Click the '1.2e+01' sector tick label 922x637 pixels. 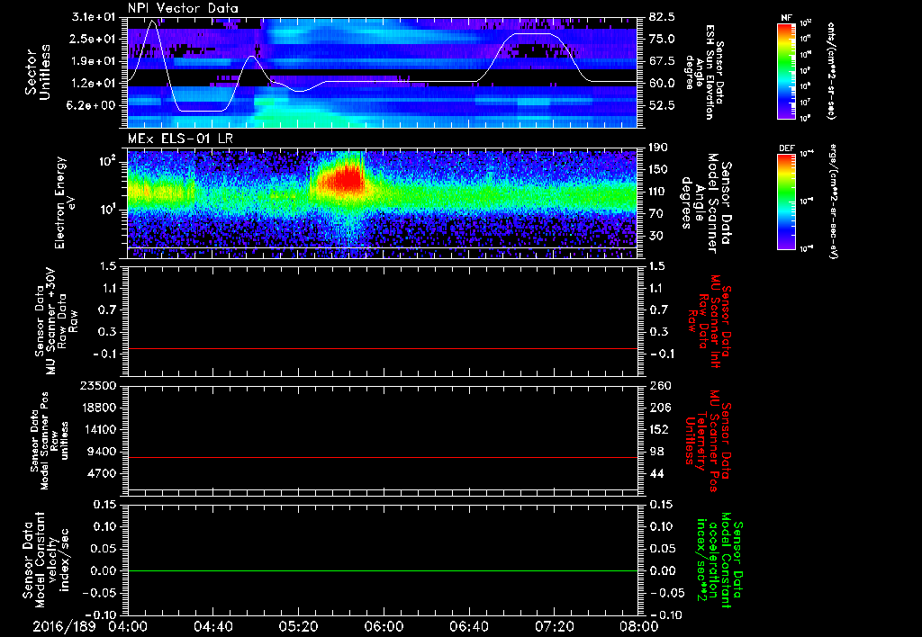coord(94,84)
